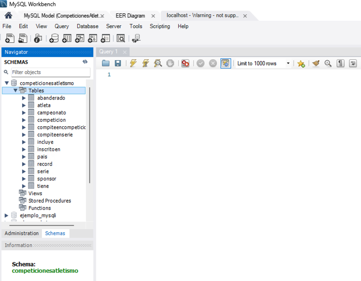Create a new function toolbar icon

(x=106, y=38)
